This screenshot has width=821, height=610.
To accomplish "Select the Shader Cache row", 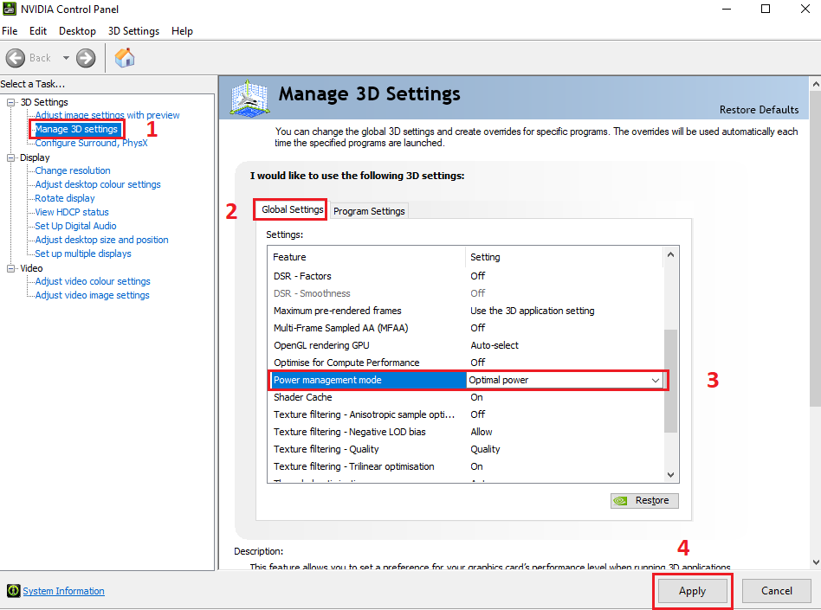I will click(x=465, y=398).
